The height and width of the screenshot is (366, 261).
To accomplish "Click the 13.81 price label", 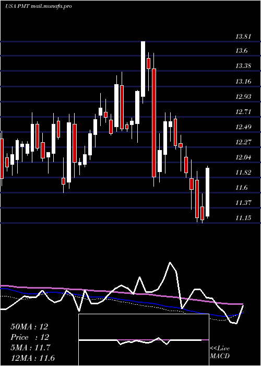I will click(x=243, y=37).
